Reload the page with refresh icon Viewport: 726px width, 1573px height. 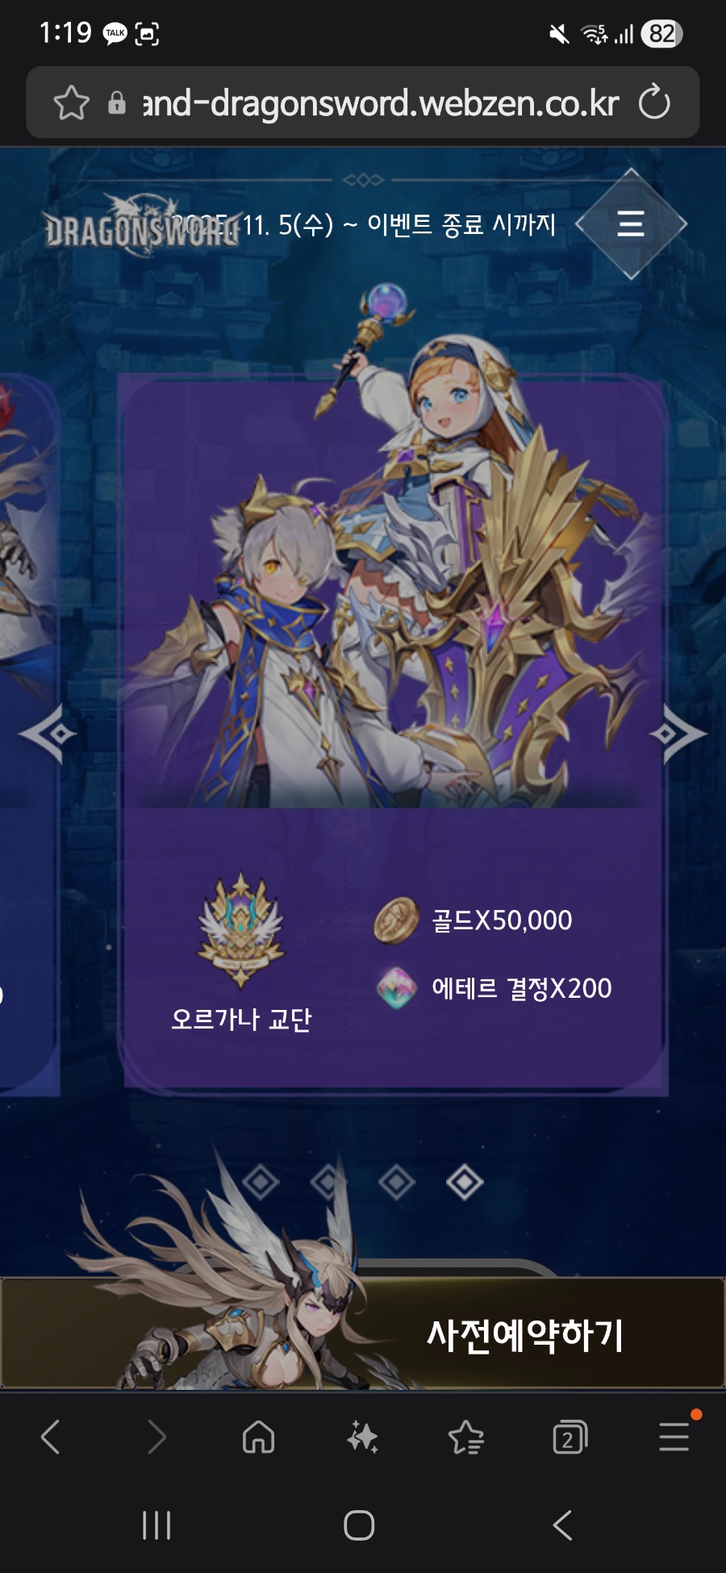coord(654,102)
